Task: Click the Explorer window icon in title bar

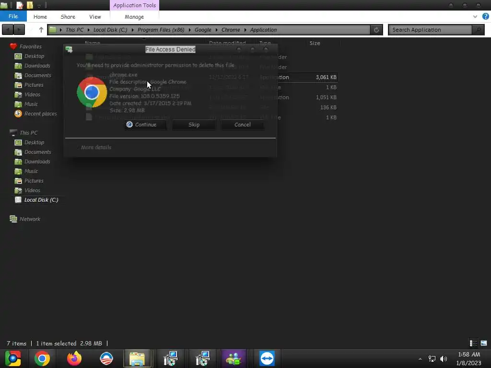Action: pos(4,5)
